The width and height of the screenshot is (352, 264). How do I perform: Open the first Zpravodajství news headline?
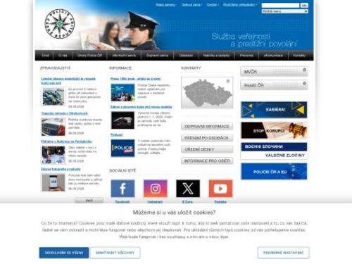(x=68, y=81)
